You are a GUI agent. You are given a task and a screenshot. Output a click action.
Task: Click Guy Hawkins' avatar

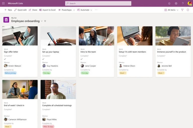(44, 66)
